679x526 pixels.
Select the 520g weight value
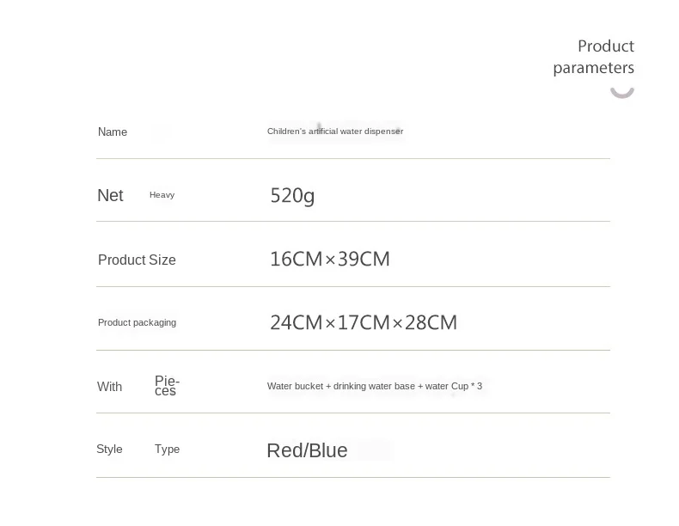292,196
